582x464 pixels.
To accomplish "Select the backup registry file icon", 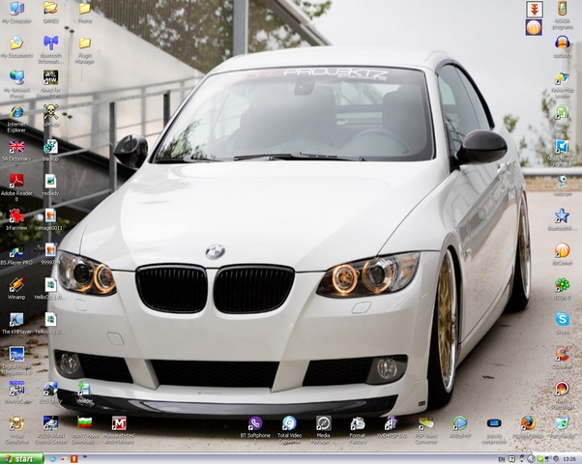I will pos(50,151).
